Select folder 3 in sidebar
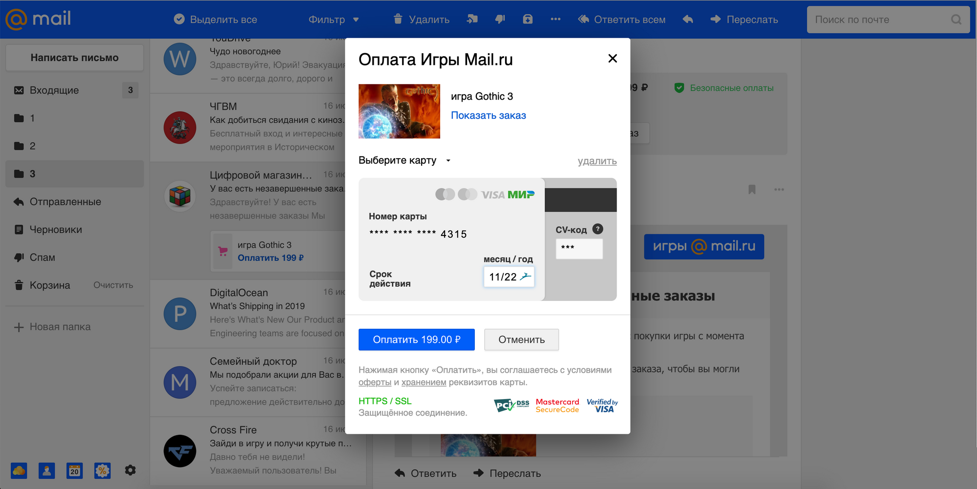This screenshot has width=977, height=489. 74,173
